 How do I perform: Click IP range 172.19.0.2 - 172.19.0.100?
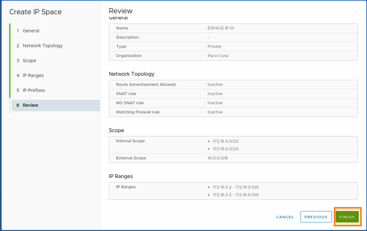236,187
